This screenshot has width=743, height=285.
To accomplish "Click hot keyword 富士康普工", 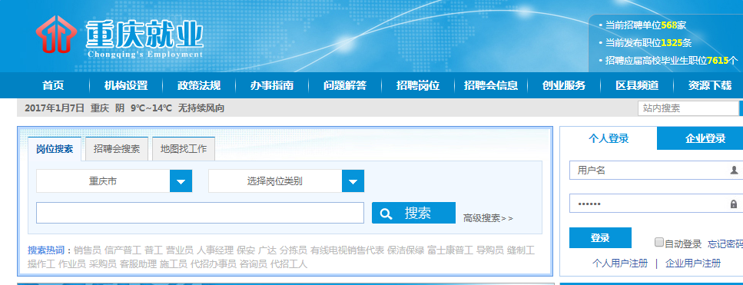I will (450, 250).
